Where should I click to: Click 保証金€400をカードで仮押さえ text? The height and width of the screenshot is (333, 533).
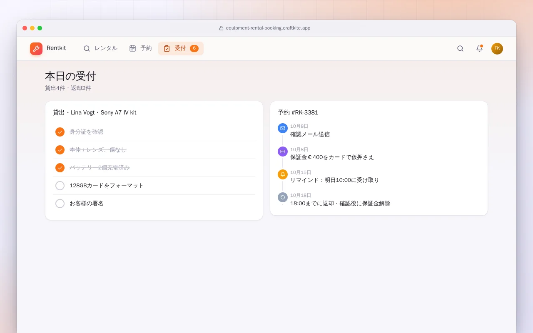pos(332,157)
